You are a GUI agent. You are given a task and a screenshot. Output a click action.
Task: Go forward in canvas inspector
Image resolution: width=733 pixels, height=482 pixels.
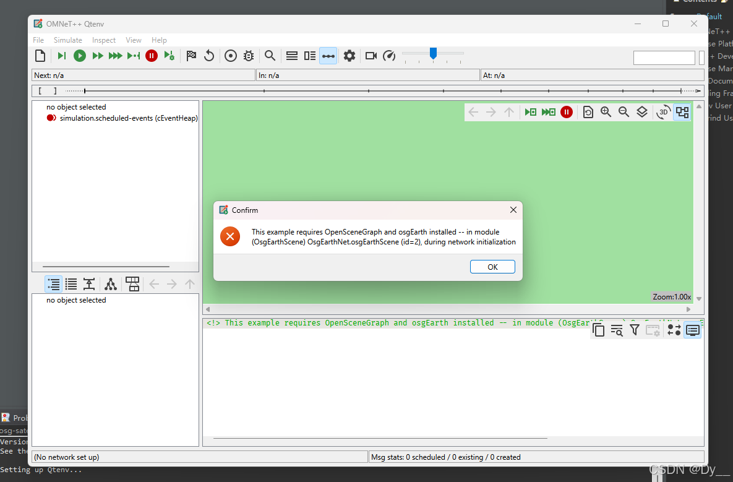pyautogui.click(x=491, y=112)
